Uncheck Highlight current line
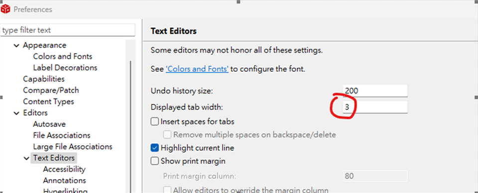Image resolution: width=478 pixels, height=193 pixels. coord(155,148)
